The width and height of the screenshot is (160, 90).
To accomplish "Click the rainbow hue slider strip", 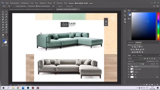I will pos(158,26).
